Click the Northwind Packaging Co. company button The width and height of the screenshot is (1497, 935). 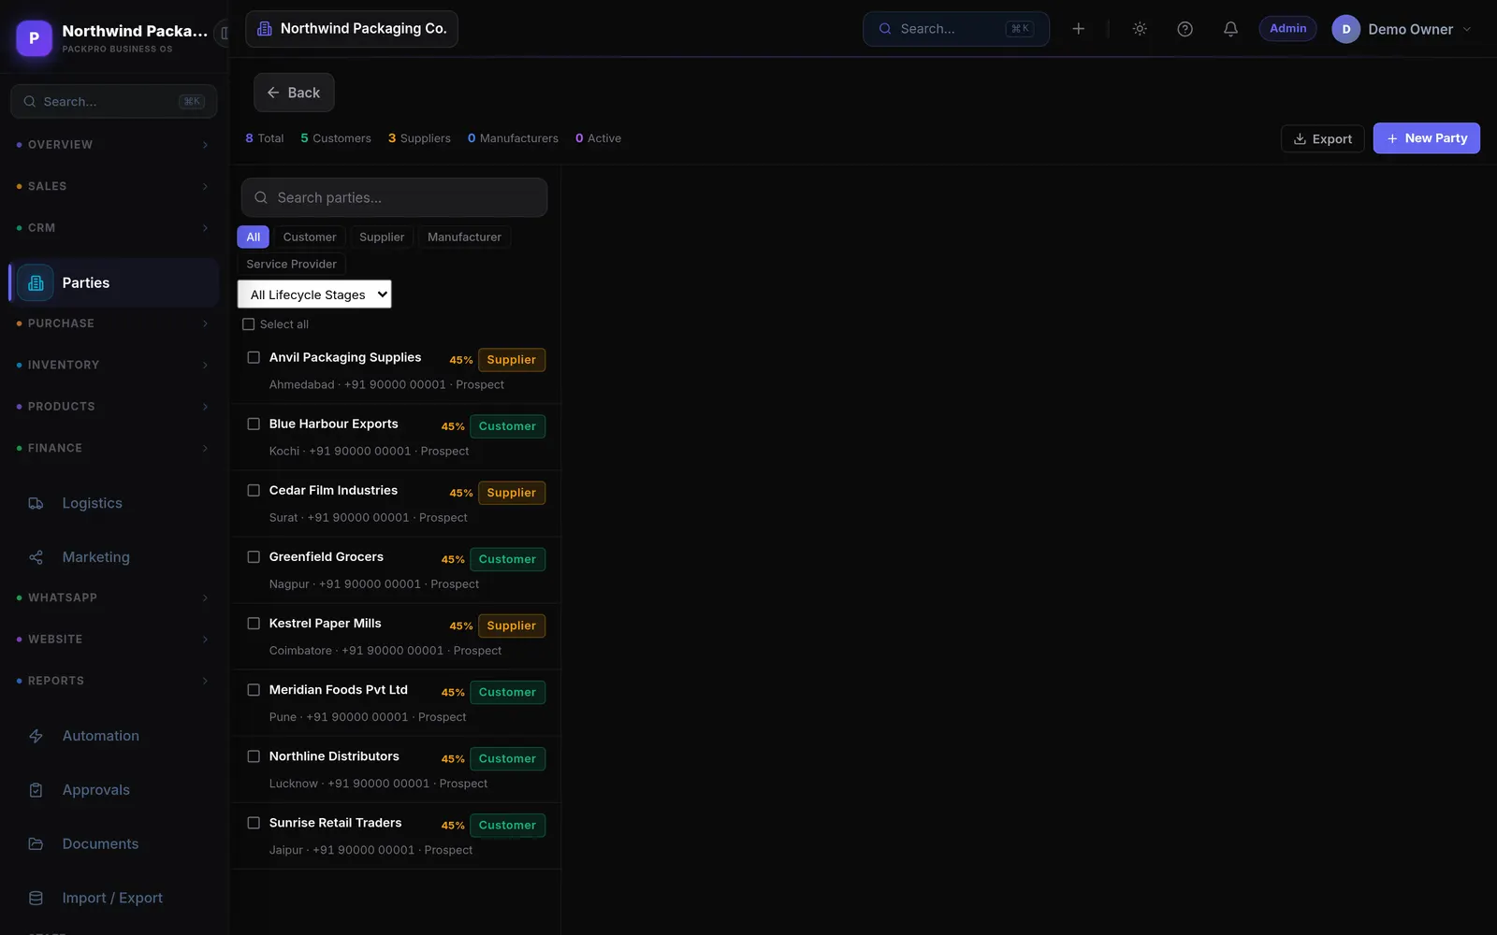point(352,29)
